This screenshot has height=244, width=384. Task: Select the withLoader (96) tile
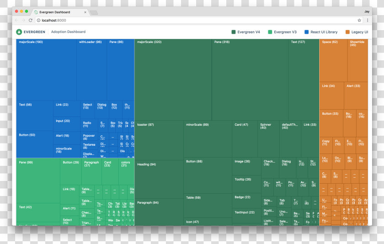pos(91,69)
